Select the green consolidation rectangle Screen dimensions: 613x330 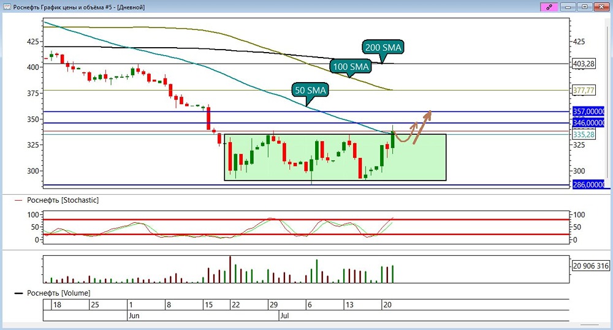[335, 157]
